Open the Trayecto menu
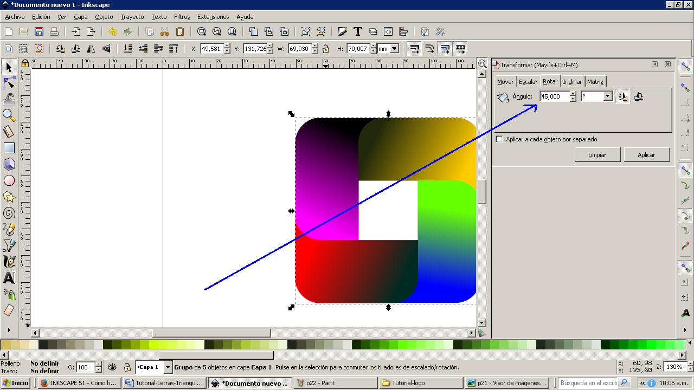The width and height of the screenshot is (694, 390). (132, 17)
